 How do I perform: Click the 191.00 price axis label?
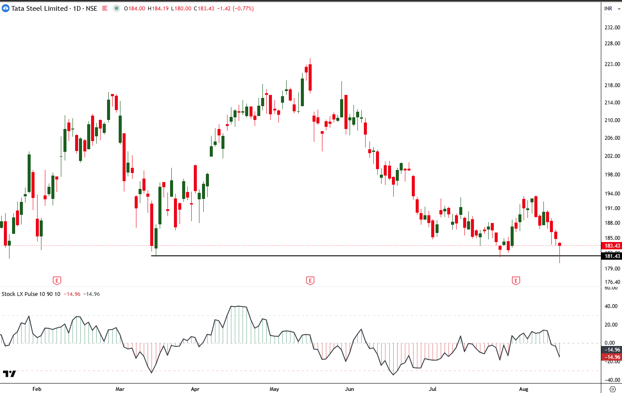tap(612, 208)
